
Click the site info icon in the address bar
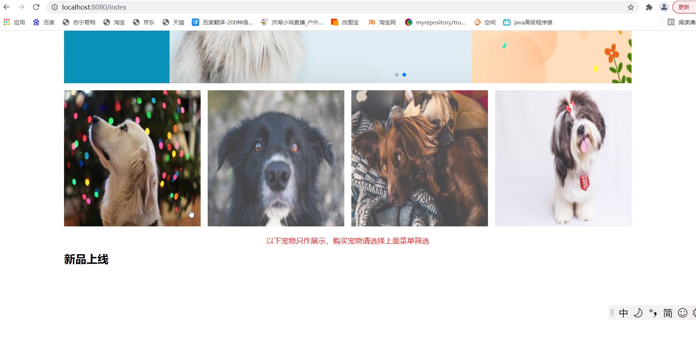[x=54, y=7]
